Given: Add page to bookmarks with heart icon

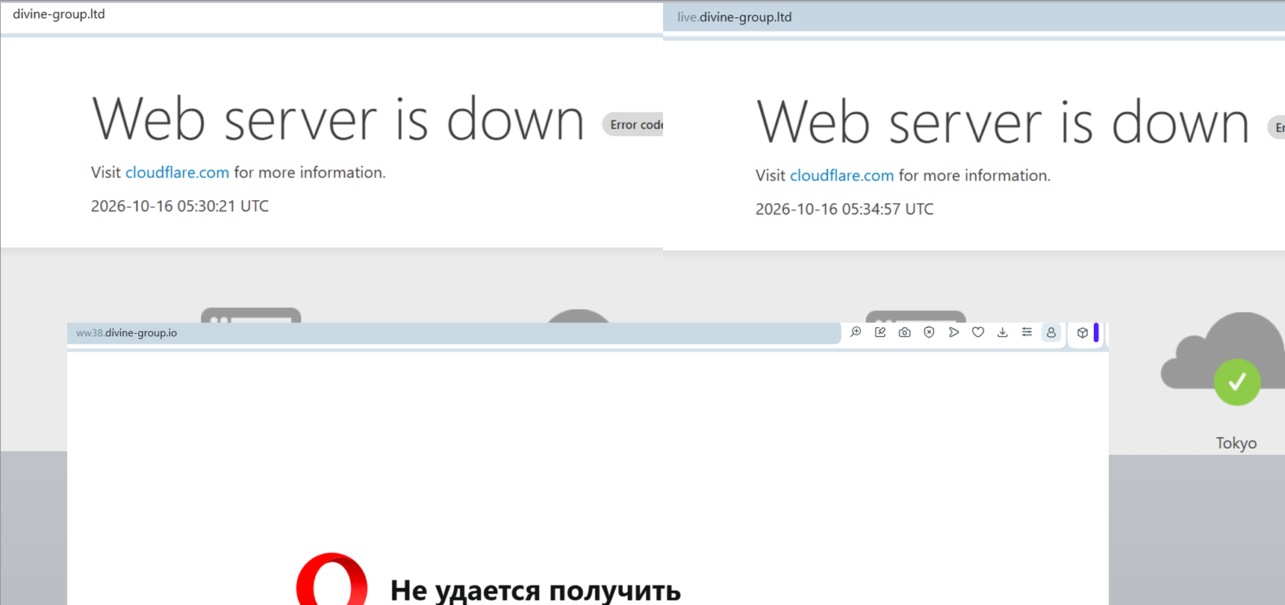Looking at the screenshot, I should [978, 332].
